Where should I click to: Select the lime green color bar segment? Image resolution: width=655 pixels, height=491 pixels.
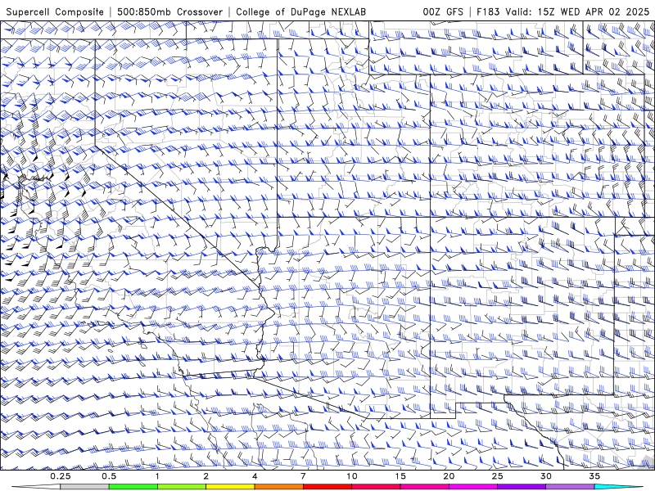click(182, 487)
